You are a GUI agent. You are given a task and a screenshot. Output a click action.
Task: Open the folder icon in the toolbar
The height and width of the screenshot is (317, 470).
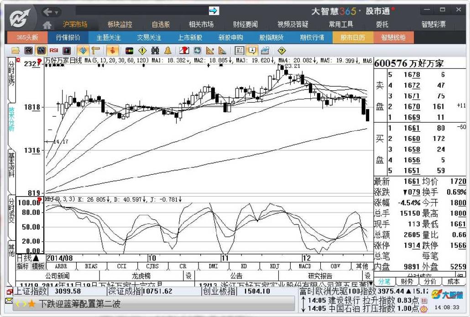tap(15, 50)
